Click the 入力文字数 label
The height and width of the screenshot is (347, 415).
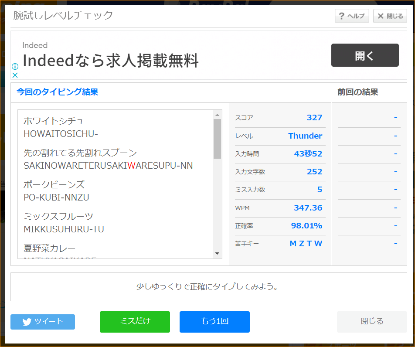(250, 172)
